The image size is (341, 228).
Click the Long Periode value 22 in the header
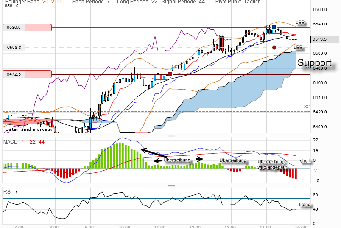[154, 2]
